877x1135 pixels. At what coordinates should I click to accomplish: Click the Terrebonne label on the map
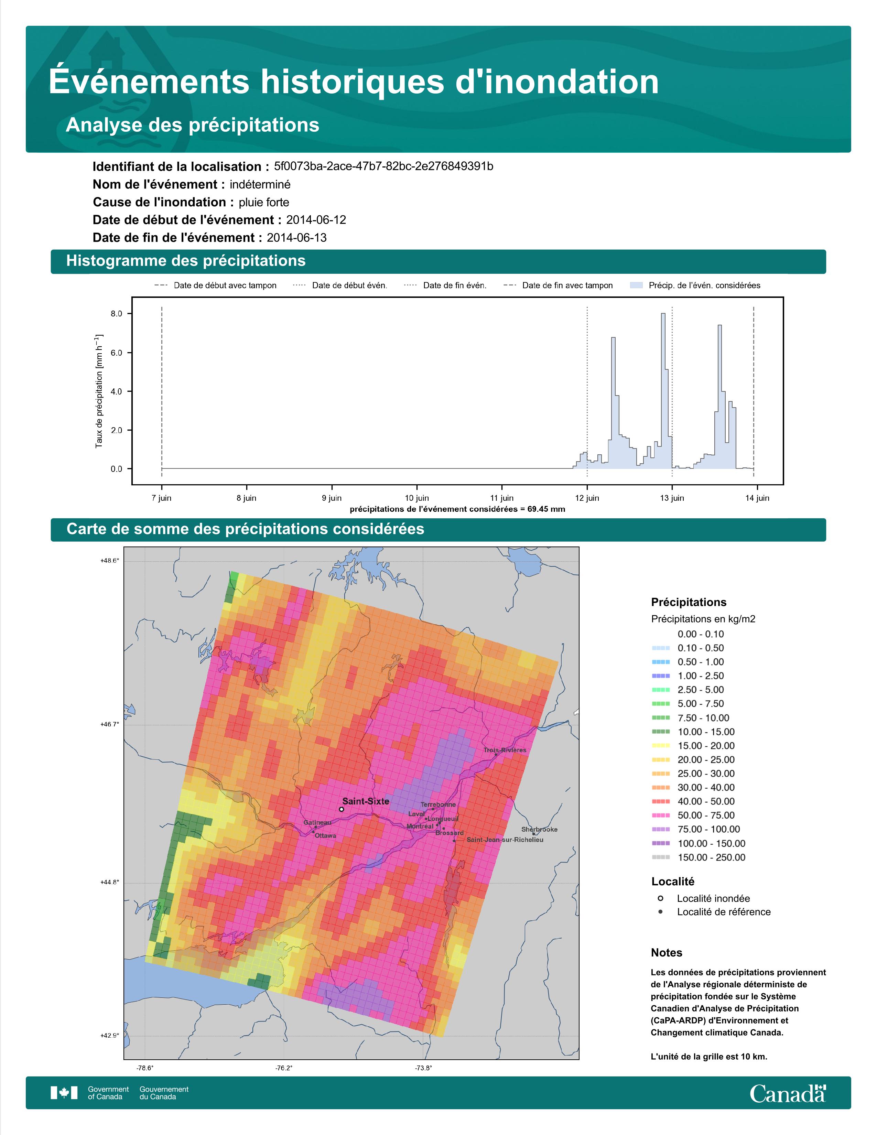438,804
